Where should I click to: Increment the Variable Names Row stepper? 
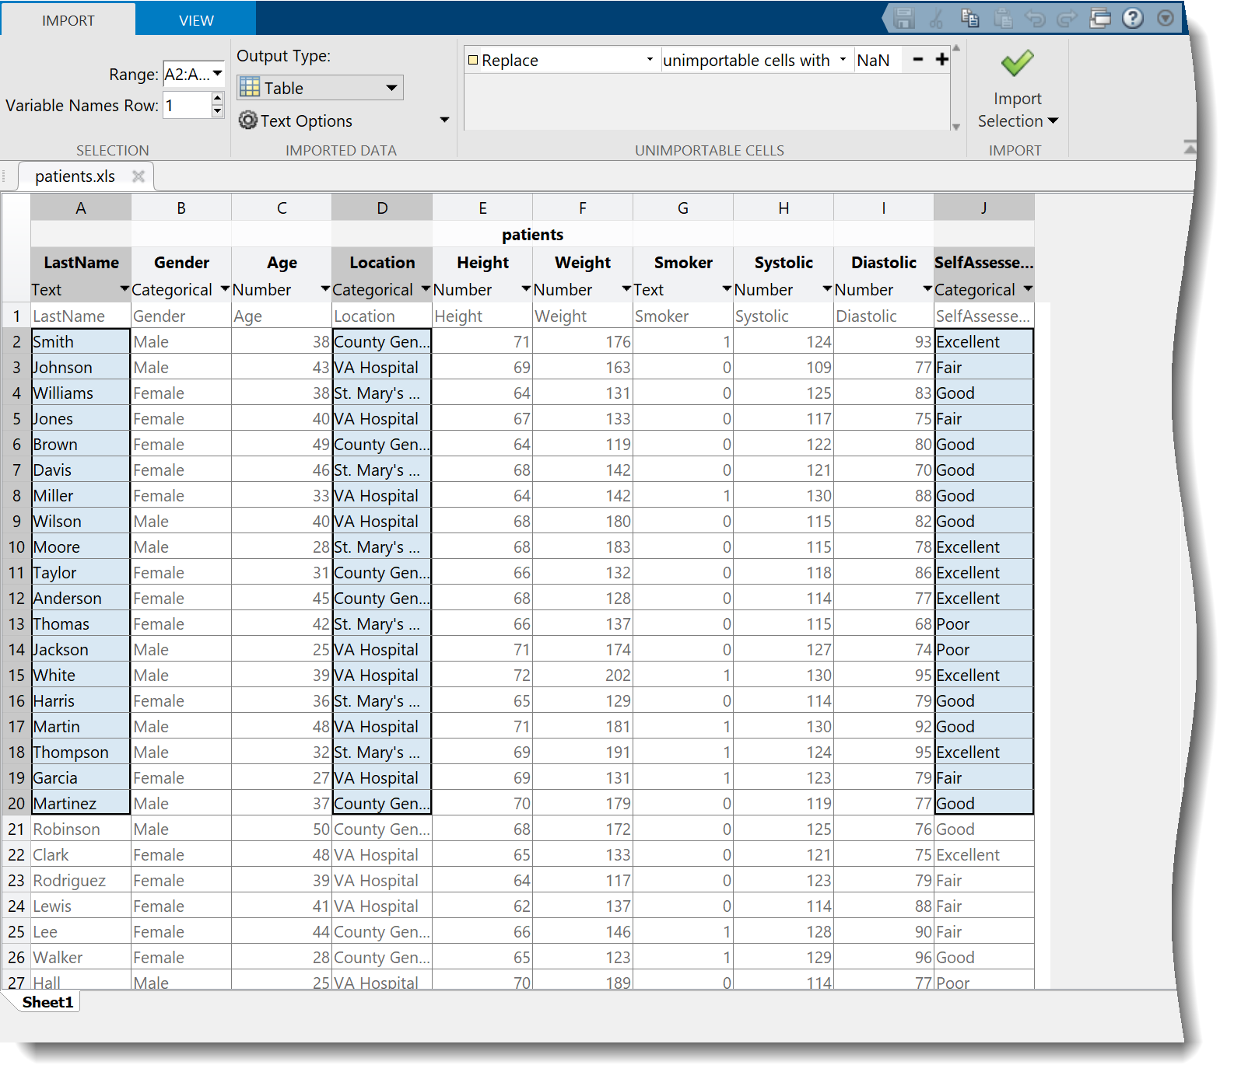pos(218,99)
